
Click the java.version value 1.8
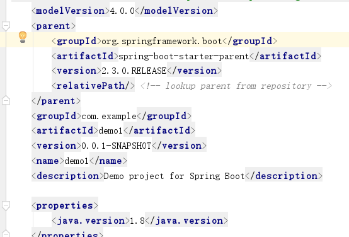point(137,221)
